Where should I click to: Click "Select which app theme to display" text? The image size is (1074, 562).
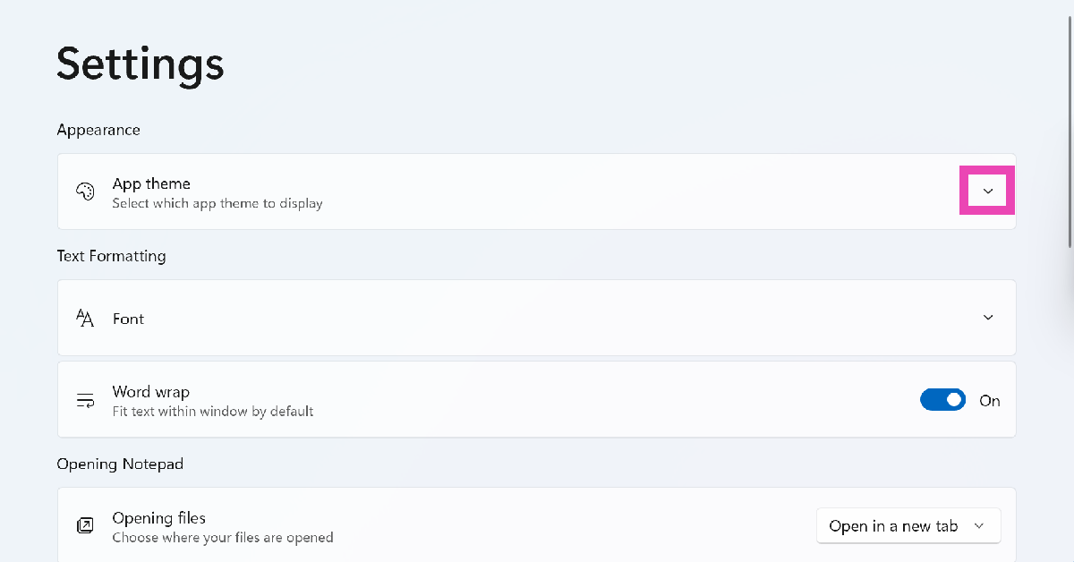click(x=217, y=203)
